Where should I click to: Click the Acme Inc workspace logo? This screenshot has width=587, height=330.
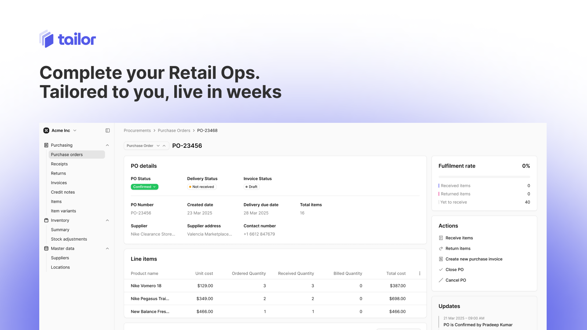coord(46,131)
